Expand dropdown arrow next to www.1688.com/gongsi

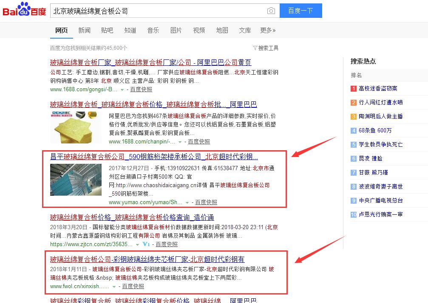pyautogui.click(x=122, y=90)
